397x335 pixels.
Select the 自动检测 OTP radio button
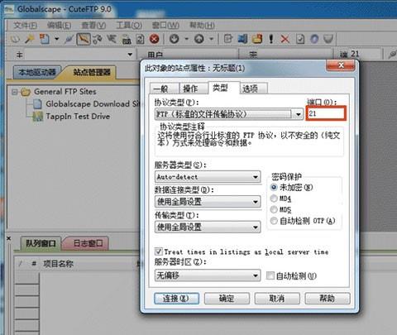[274, 221]
